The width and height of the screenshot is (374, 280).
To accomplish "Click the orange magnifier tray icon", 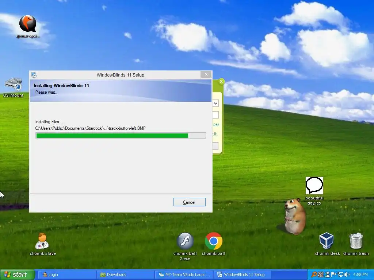I will click(314, 275).
